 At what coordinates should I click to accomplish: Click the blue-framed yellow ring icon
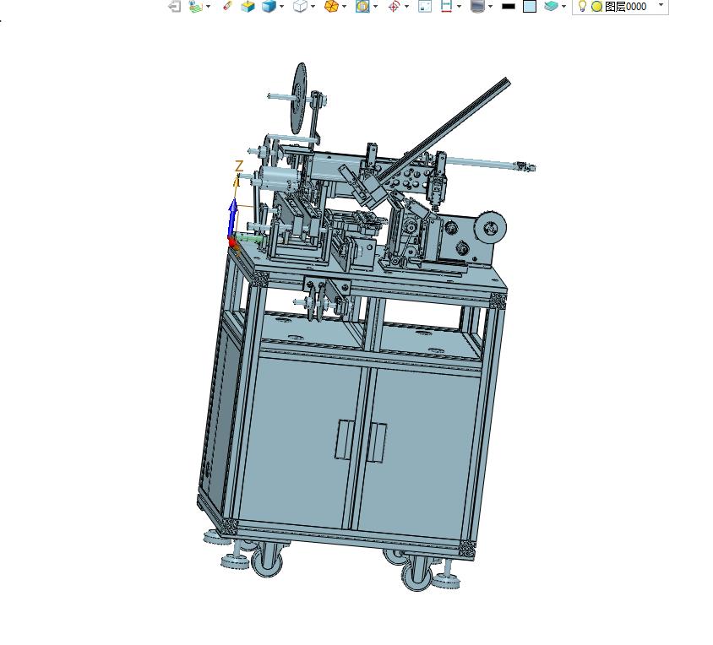click(x=362, y=7)
